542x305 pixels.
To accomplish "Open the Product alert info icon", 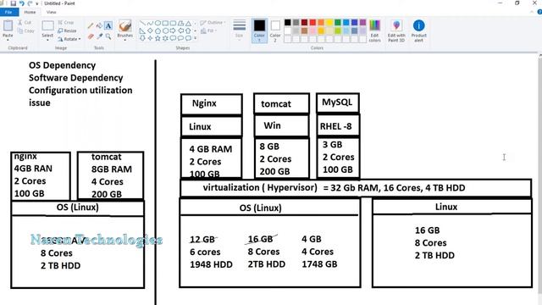I will pyautogui.click(x=418, y=25).
